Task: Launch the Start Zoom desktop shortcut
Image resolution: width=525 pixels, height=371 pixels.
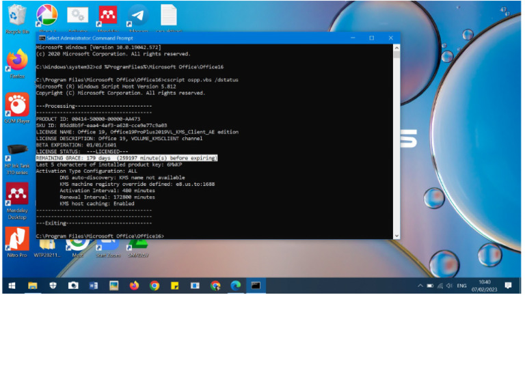Action: [x=108, y=248]
